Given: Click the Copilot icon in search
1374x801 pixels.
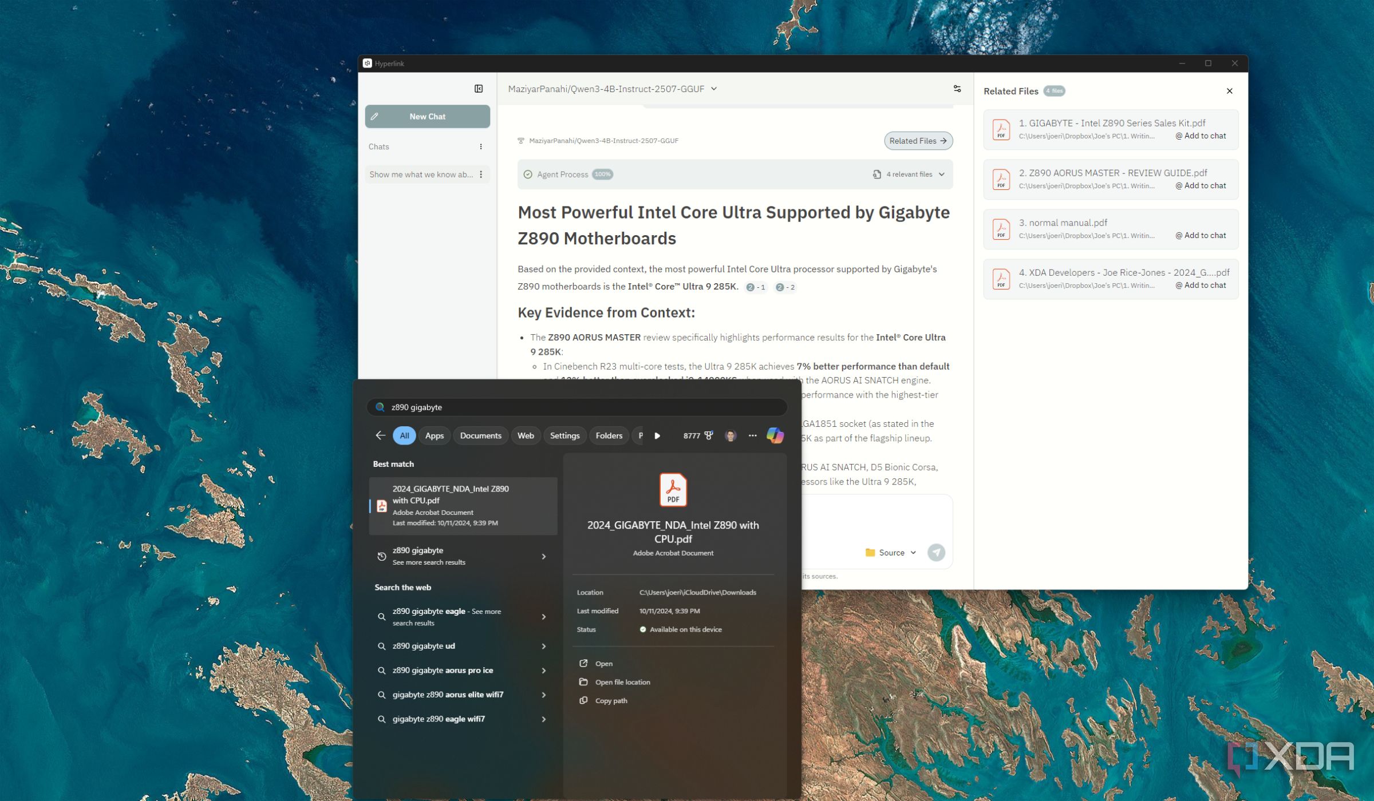Looking at the screenshot, I should (775, 435).
